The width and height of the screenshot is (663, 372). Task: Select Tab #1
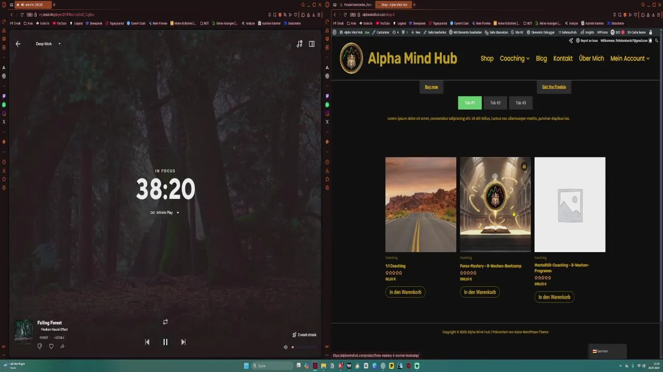470,103
